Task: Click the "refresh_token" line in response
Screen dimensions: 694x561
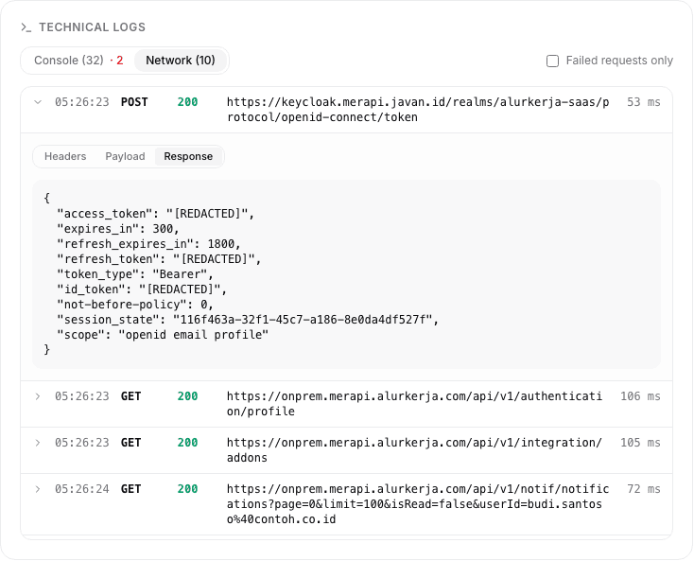Action: 159,259
